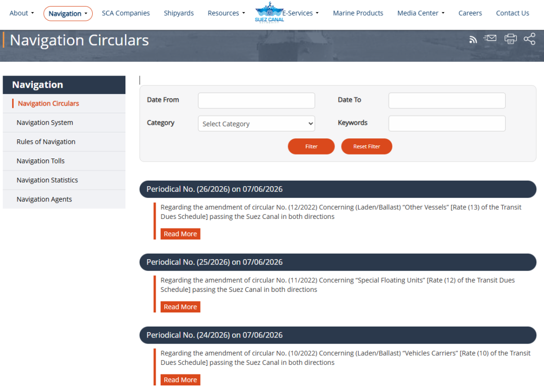
Task: Click the Filter button
Action: click(311, 146)
